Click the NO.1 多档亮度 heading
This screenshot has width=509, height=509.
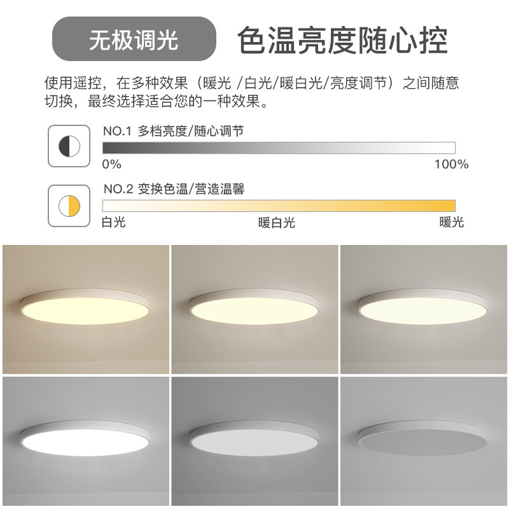173,131
